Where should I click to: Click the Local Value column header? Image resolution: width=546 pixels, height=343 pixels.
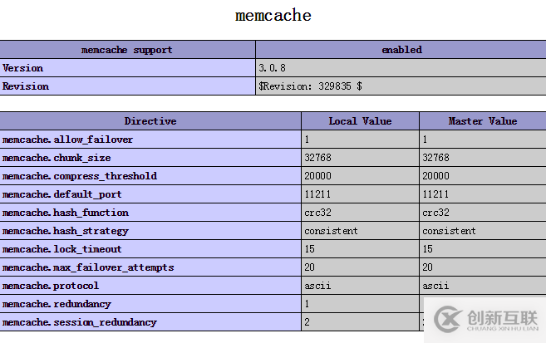(360, 121)
